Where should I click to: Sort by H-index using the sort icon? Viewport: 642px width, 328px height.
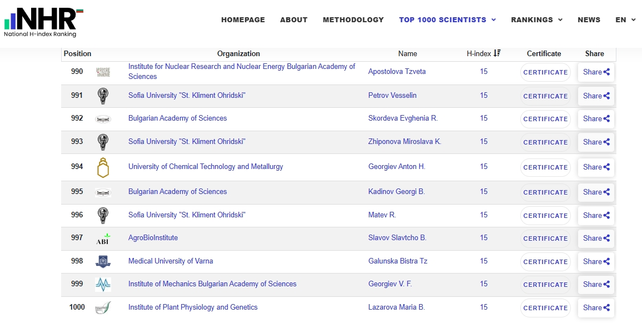[497, 53]
